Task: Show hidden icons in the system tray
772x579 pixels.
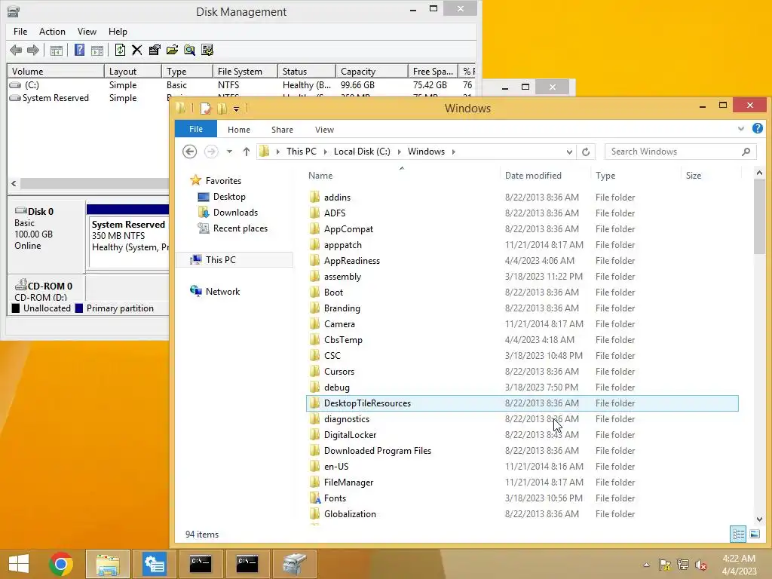Action: (x=646, y=565)
